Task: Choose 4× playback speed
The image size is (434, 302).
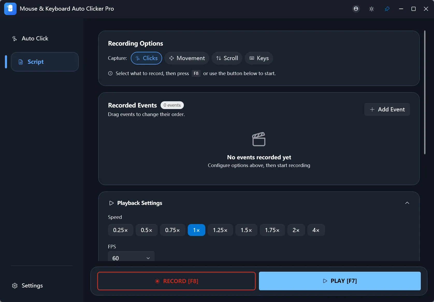Action: click(316, 230)
